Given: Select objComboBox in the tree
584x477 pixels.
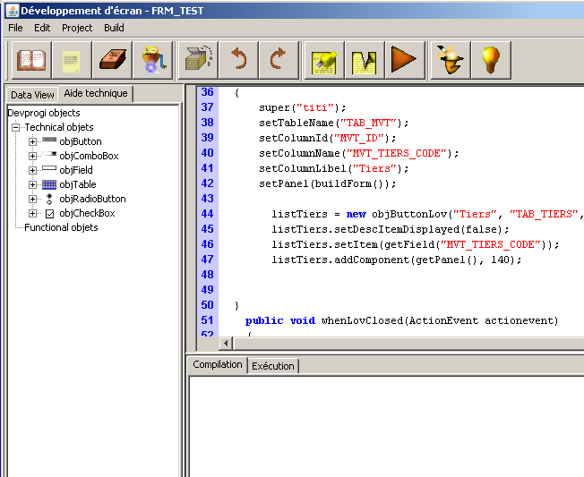Looking at the screenshot, I should pos(89,156).
